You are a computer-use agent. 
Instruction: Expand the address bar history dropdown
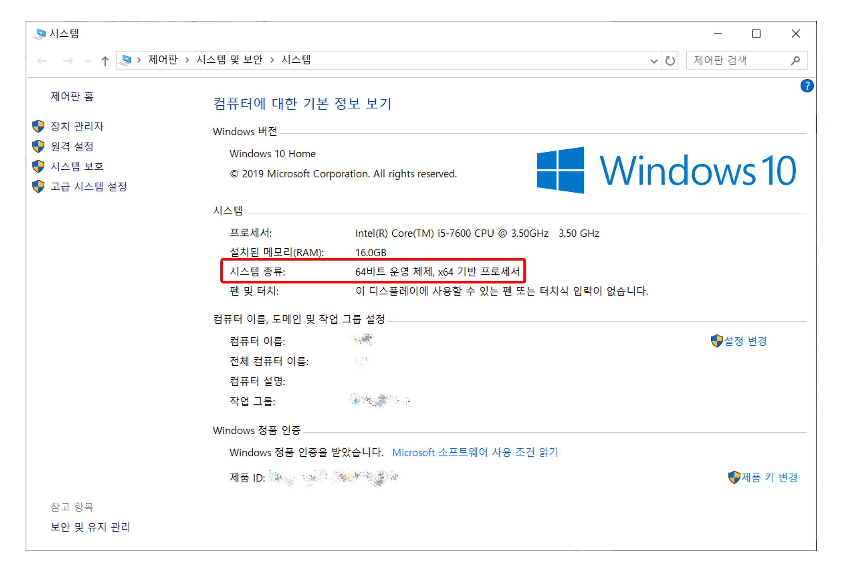(x=654, y=61)
